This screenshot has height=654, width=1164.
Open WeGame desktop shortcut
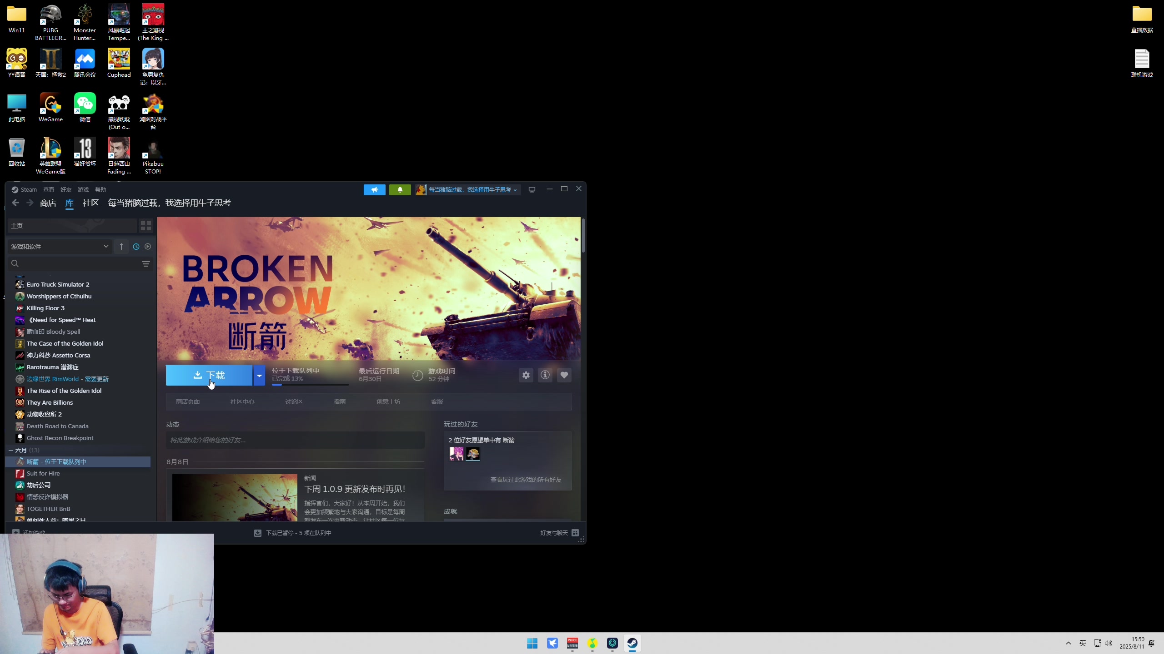(50, 108)
